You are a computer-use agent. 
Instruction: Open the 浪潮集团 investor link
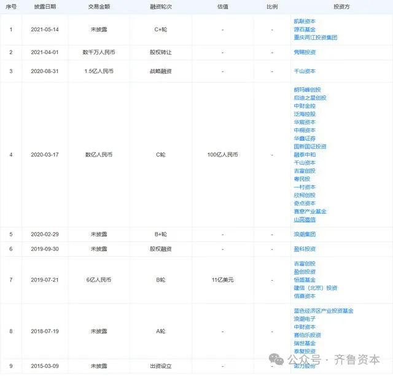(305, 234)
